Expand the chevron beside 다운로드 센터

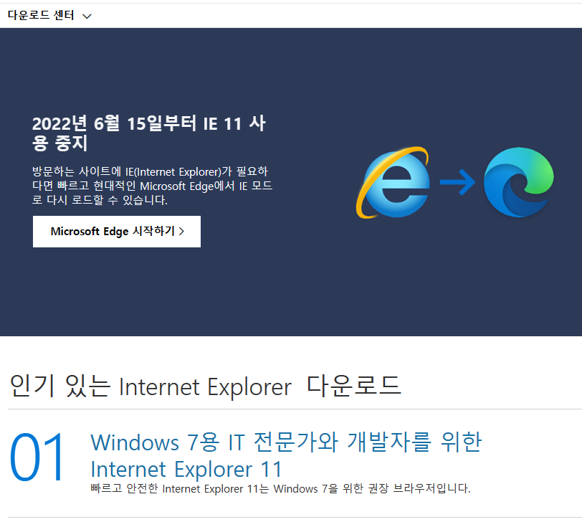(x=87, y=16)
